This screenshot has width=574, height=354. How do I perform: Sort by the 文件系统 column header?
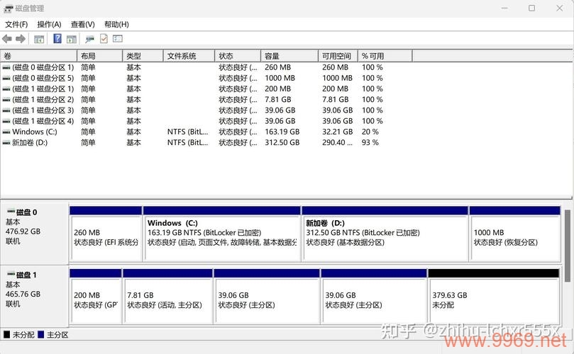[x=189, y=56]
